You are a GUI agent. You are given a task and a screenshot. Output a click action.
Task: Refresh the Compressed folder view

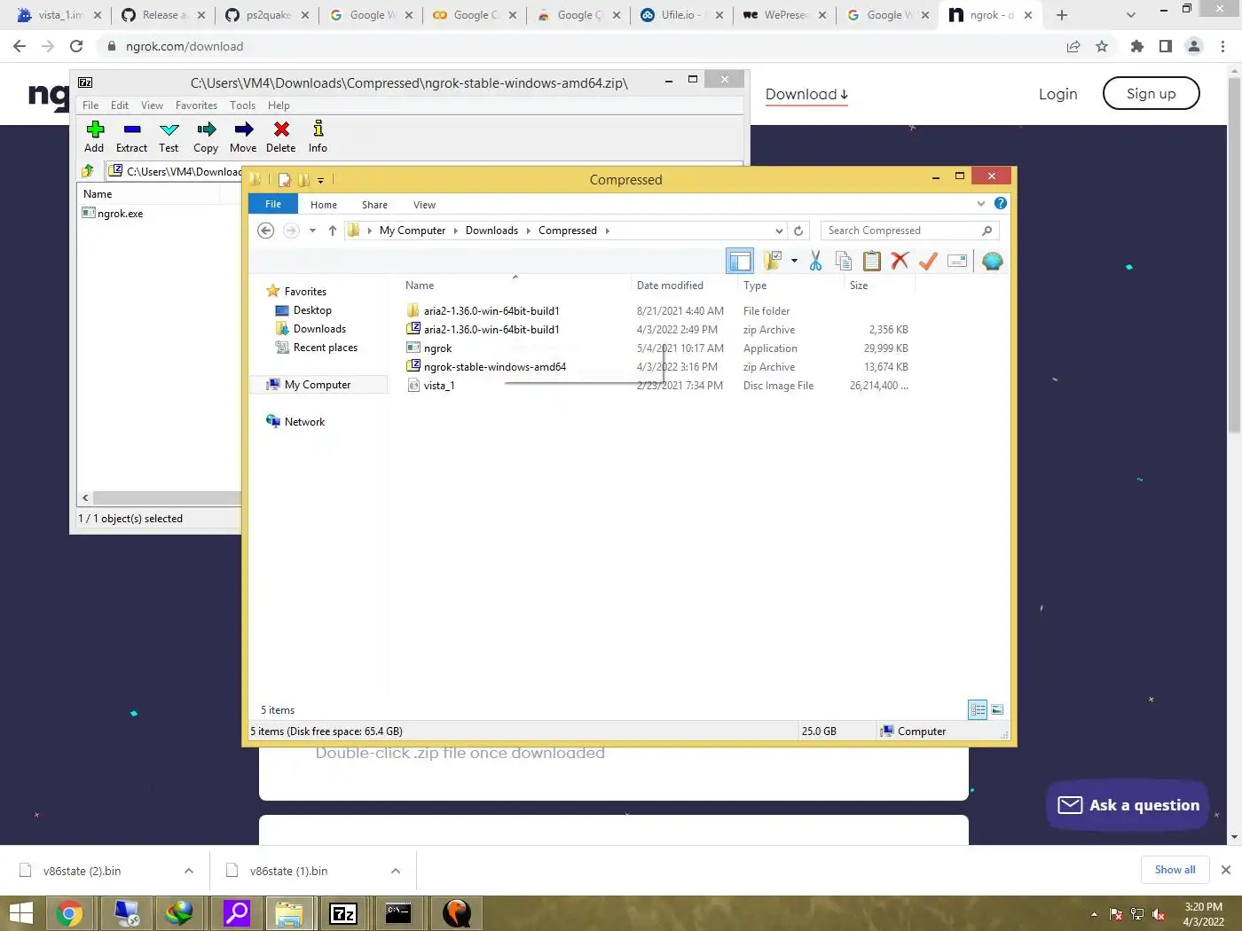pyautogui.click(x=798, y=231)
